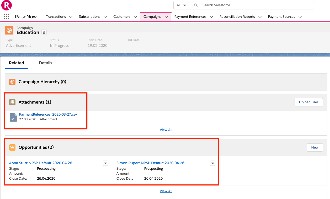Click the End Date label
The width and height of the screenshot is (330, 199).
tap(133, 40)
